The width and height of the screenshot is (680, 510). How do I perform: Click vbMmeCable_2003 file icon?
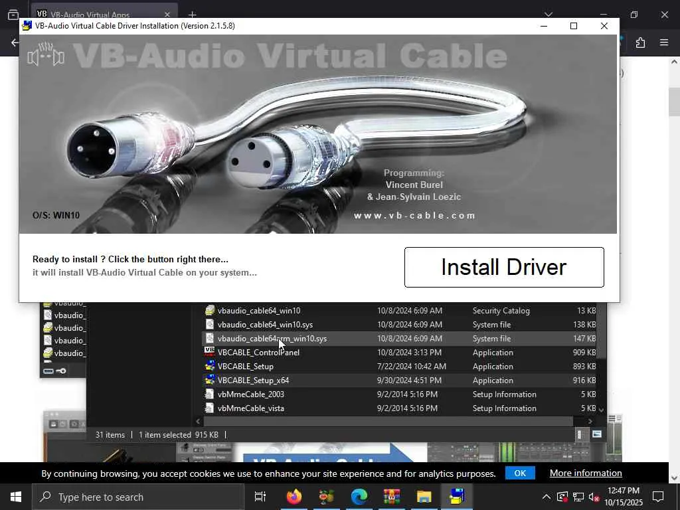[x=209, y=394]
